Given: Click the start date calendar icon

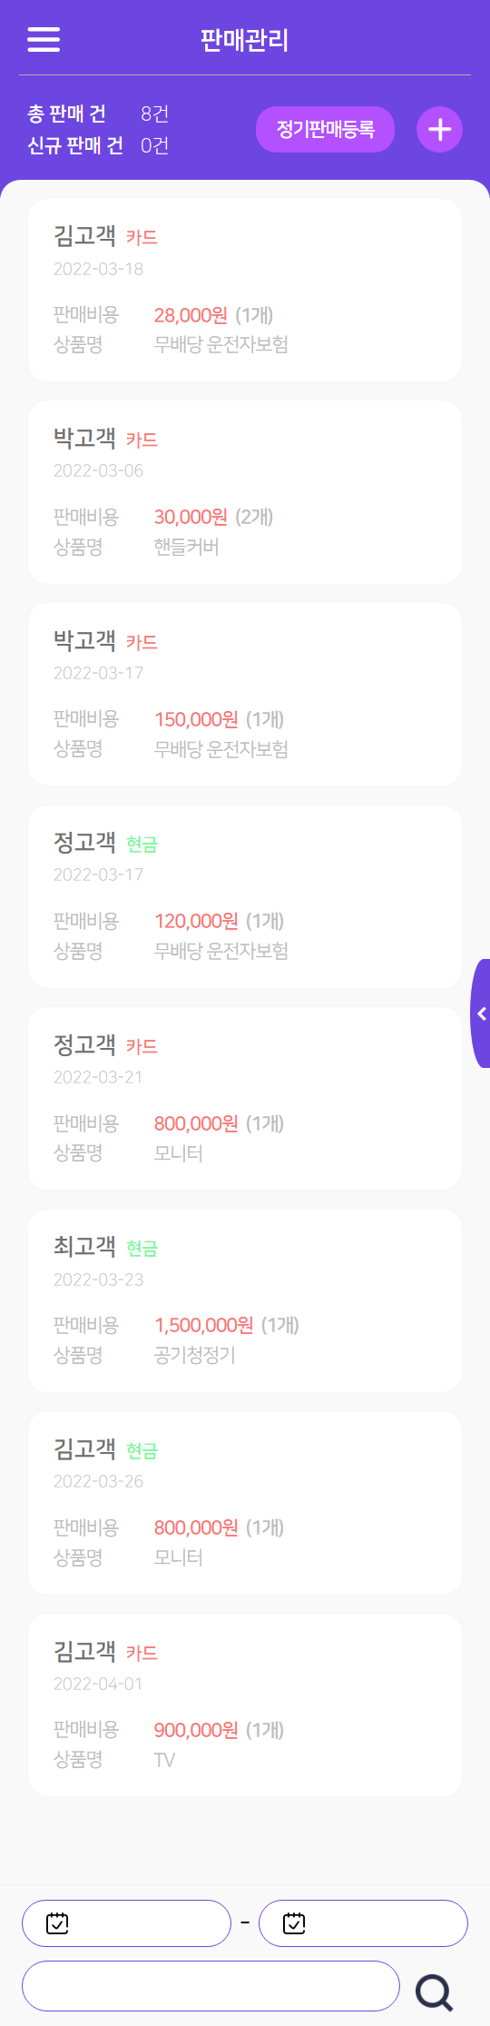Looking at the screenshot, I should pyautogui.click(x=57, y=1922).
